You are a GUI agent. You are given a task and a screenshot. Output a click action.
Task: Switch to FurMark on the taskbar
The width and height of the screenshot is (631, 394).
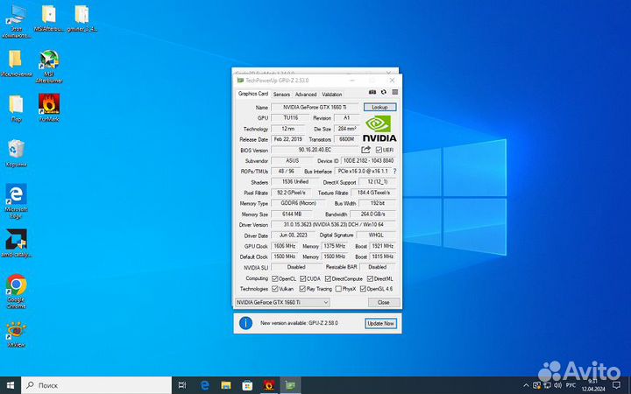(268, 385)
